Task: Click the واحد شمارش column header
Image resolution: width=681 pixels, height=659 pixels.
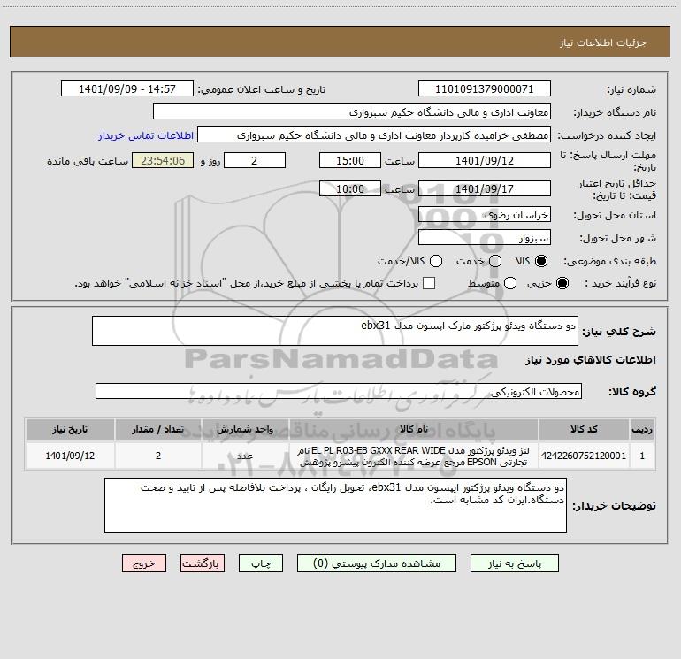Action: pos(245,429)
